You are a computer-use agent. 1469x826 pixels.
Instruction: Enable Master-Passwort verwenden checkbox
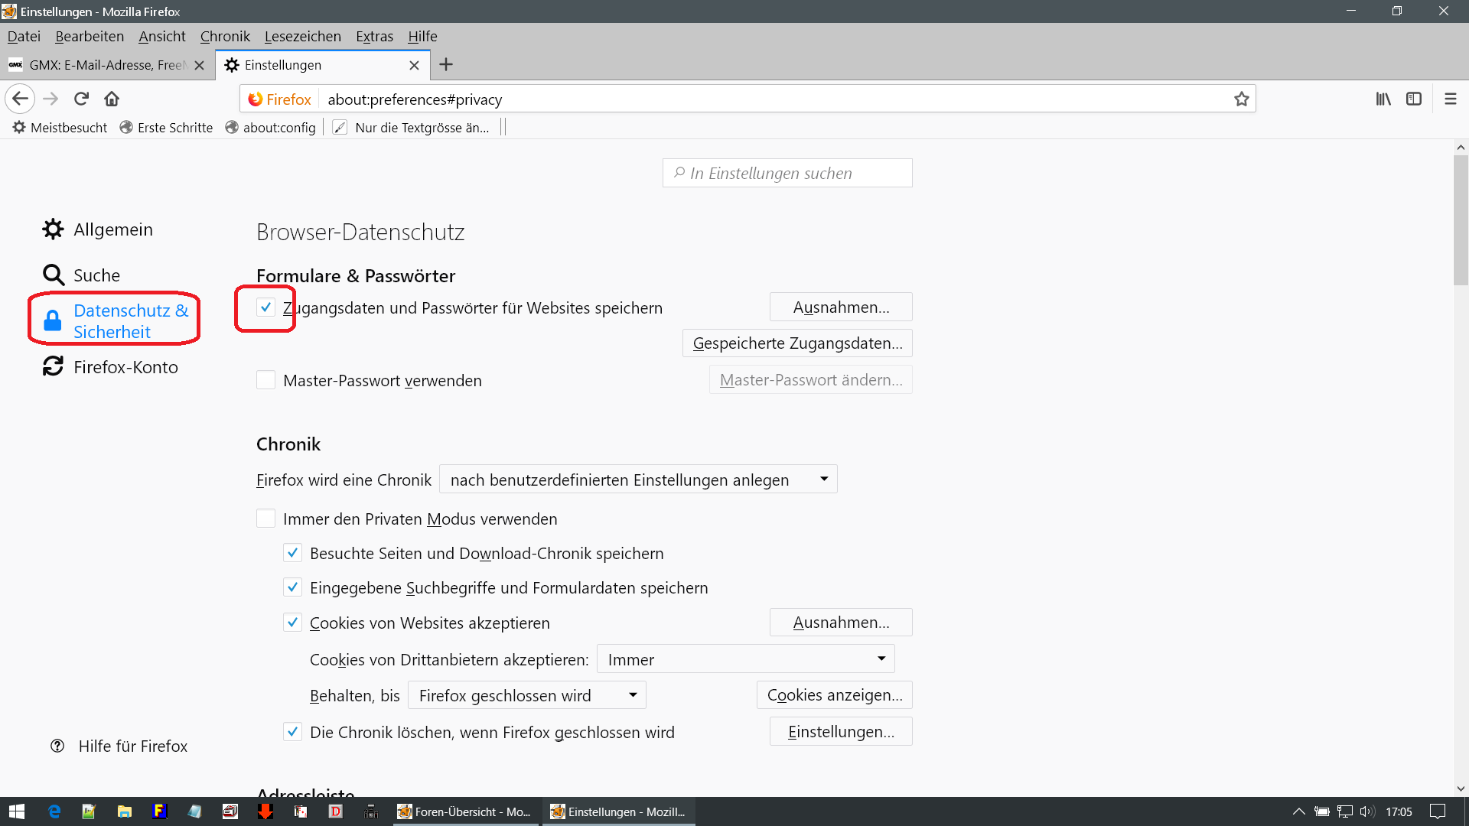tap(265, 380)
